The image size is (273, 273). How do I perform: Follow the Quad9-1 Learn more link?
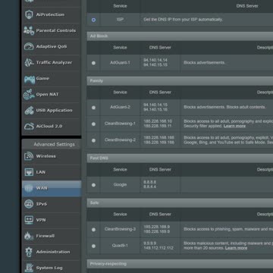pos(236,248)
